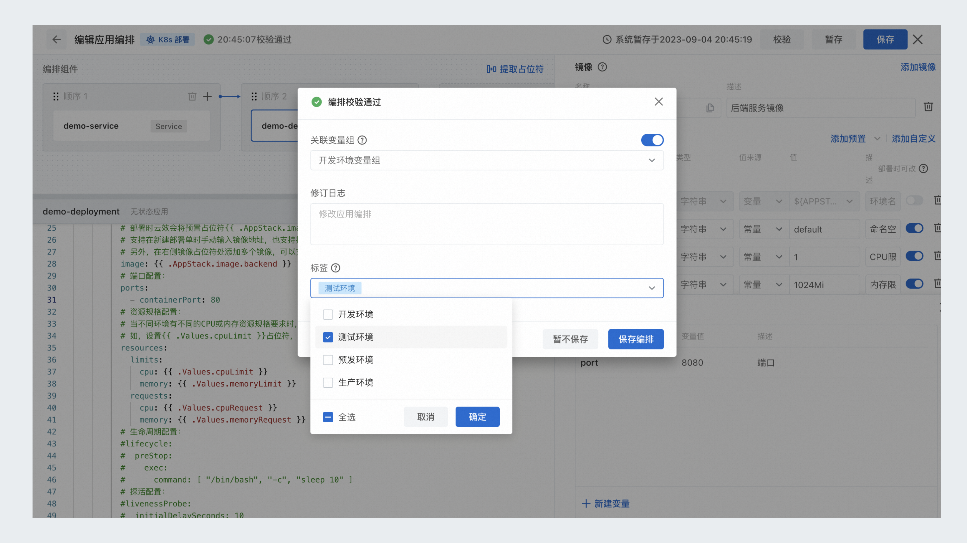The height and width of the screenshot is (543, 967).
Task: Enable the 环境名 row deploy-editable toggle
Action: point(914,200)
